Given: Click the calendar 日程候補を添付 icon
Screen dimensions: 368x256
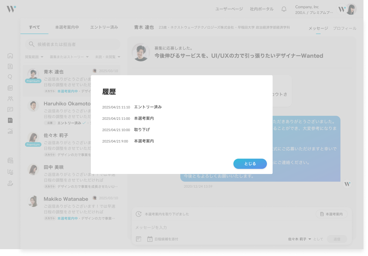Looking at the screenshot, I should 150,239.
